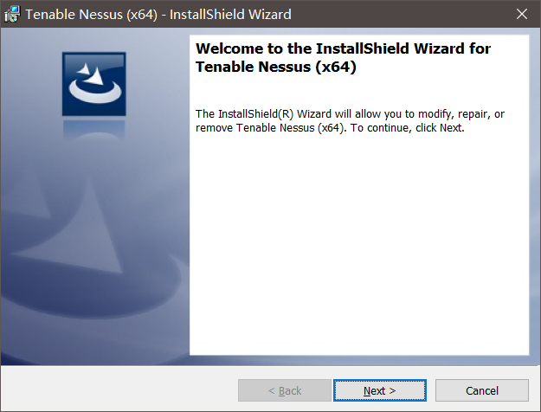The width and height of the screenshot is (541, 412).
Task: Click the greyed-out Back button
Action: click(x=285, y=390)
